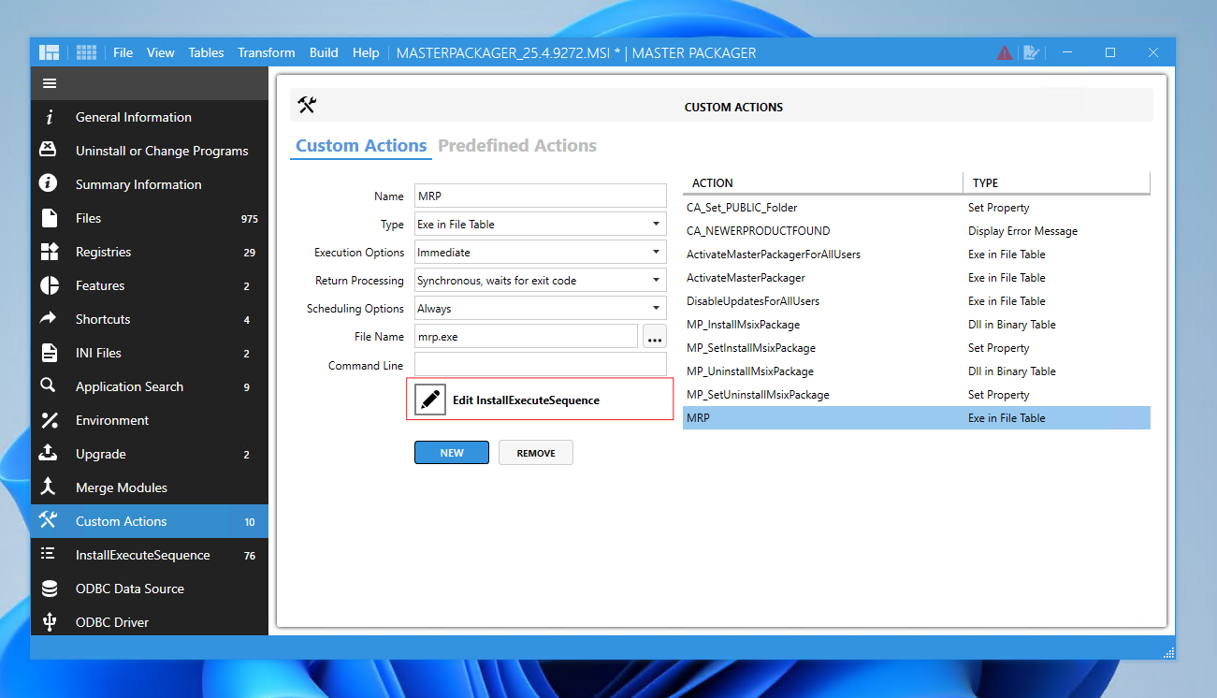Image resolution: width=1217 pixels, height=698 pixels.
Task: Open ODBC Data Source in the sidebar
Action: point(150,589)
